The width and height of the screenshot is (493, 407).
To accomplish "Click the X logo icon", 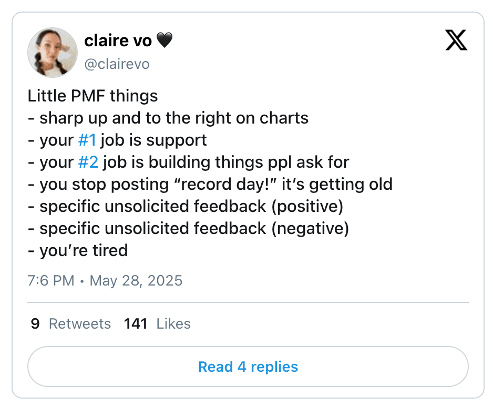I will [x=456, y=40].
